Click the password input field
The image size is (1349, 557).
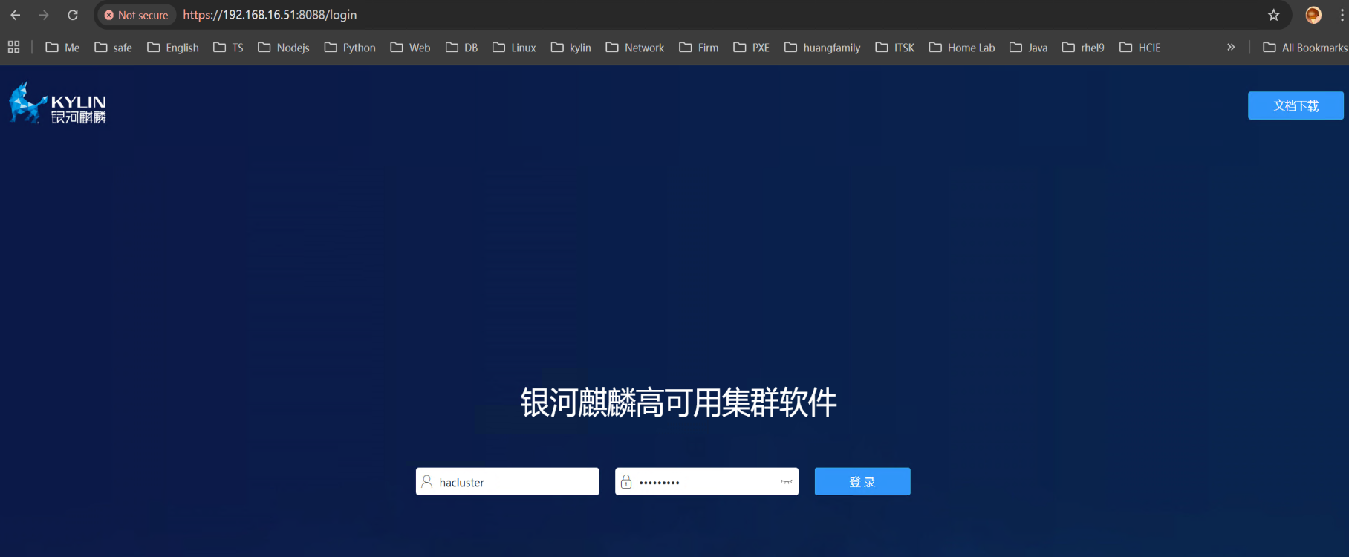pyautogui.click(x=706, y=481)
